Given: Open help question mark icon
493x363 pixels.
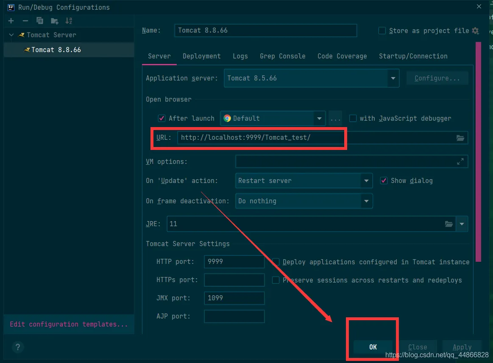Looking at the screenshot, I should 18,347.
